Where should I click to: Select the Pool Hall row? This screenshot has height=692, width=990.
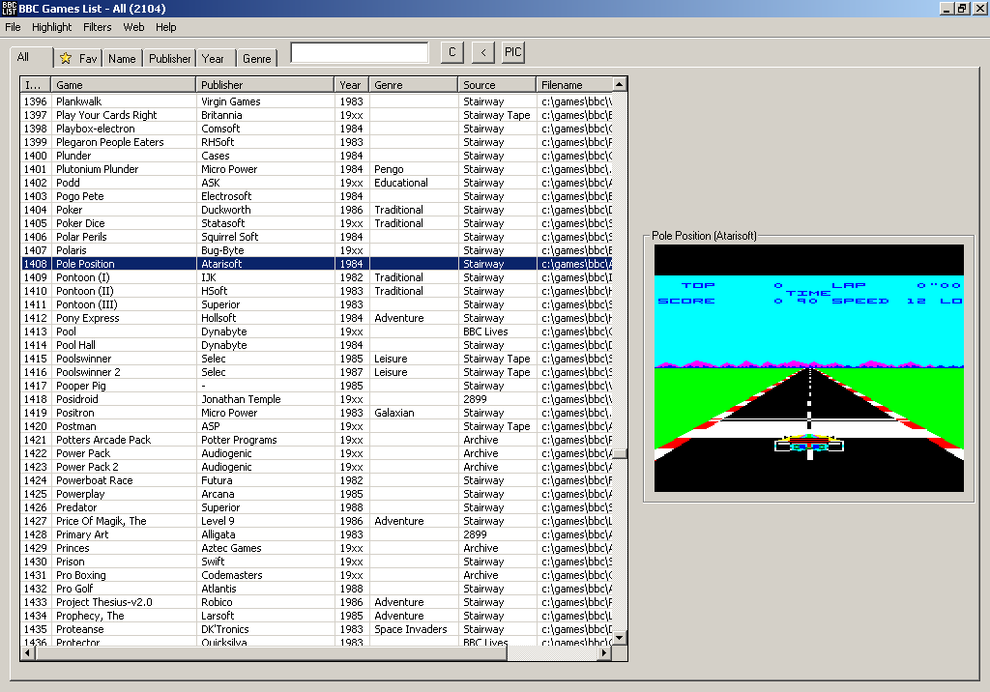point(316,345)
